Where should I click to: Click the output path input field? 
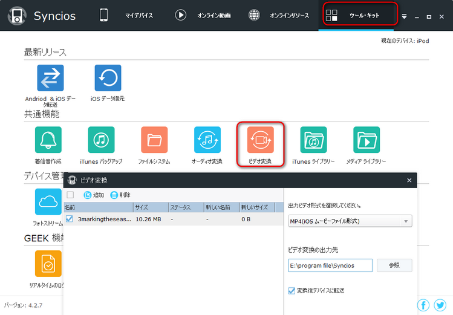330,265
